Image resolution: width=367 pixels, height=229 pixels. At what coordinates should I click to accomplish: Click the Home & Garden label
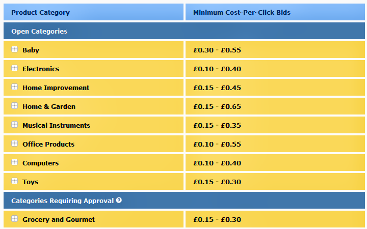(49, 106)
